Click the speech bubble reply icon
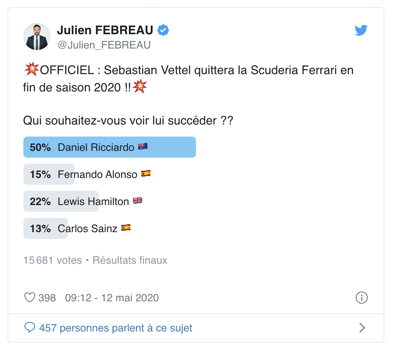The width and height of the screenshot is (393, 351). click(29, 327)
